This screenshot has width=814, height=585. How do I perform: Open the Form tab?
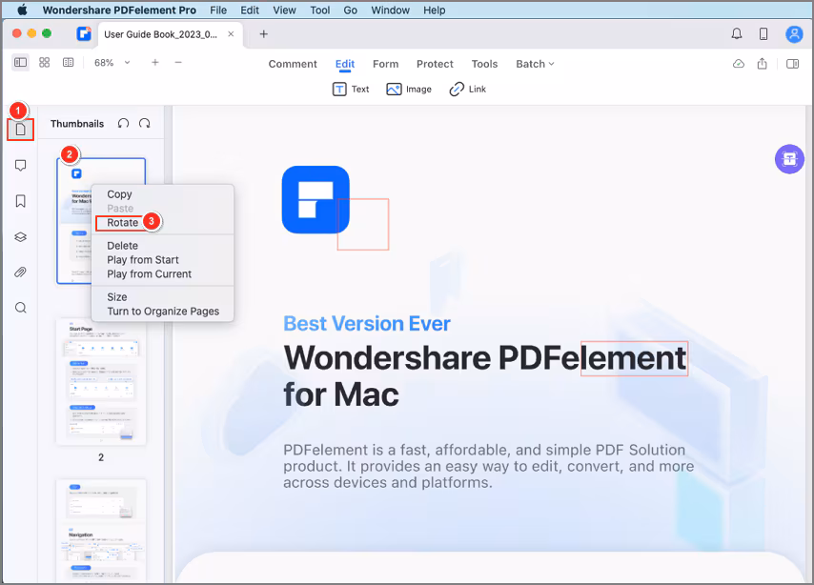point(386,64)
